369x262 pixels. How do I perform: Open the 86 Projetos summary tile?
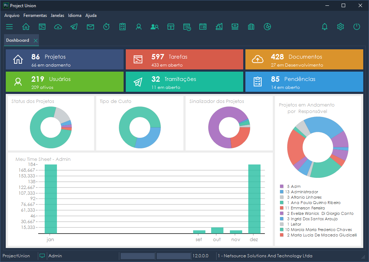coord(65,59)
